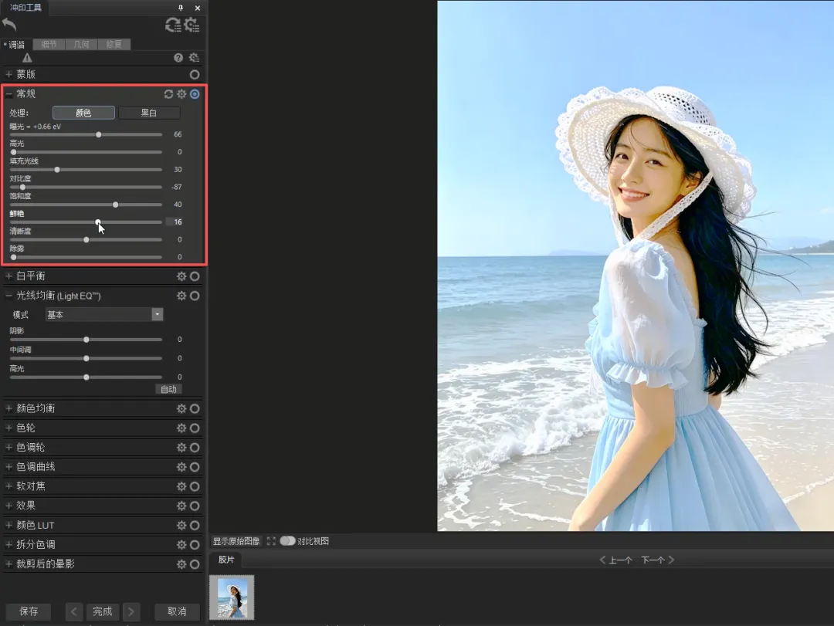Open 裁剪后的晕影 settings gear
Viewport: 834px width, 626px height.
coord(181,564)
